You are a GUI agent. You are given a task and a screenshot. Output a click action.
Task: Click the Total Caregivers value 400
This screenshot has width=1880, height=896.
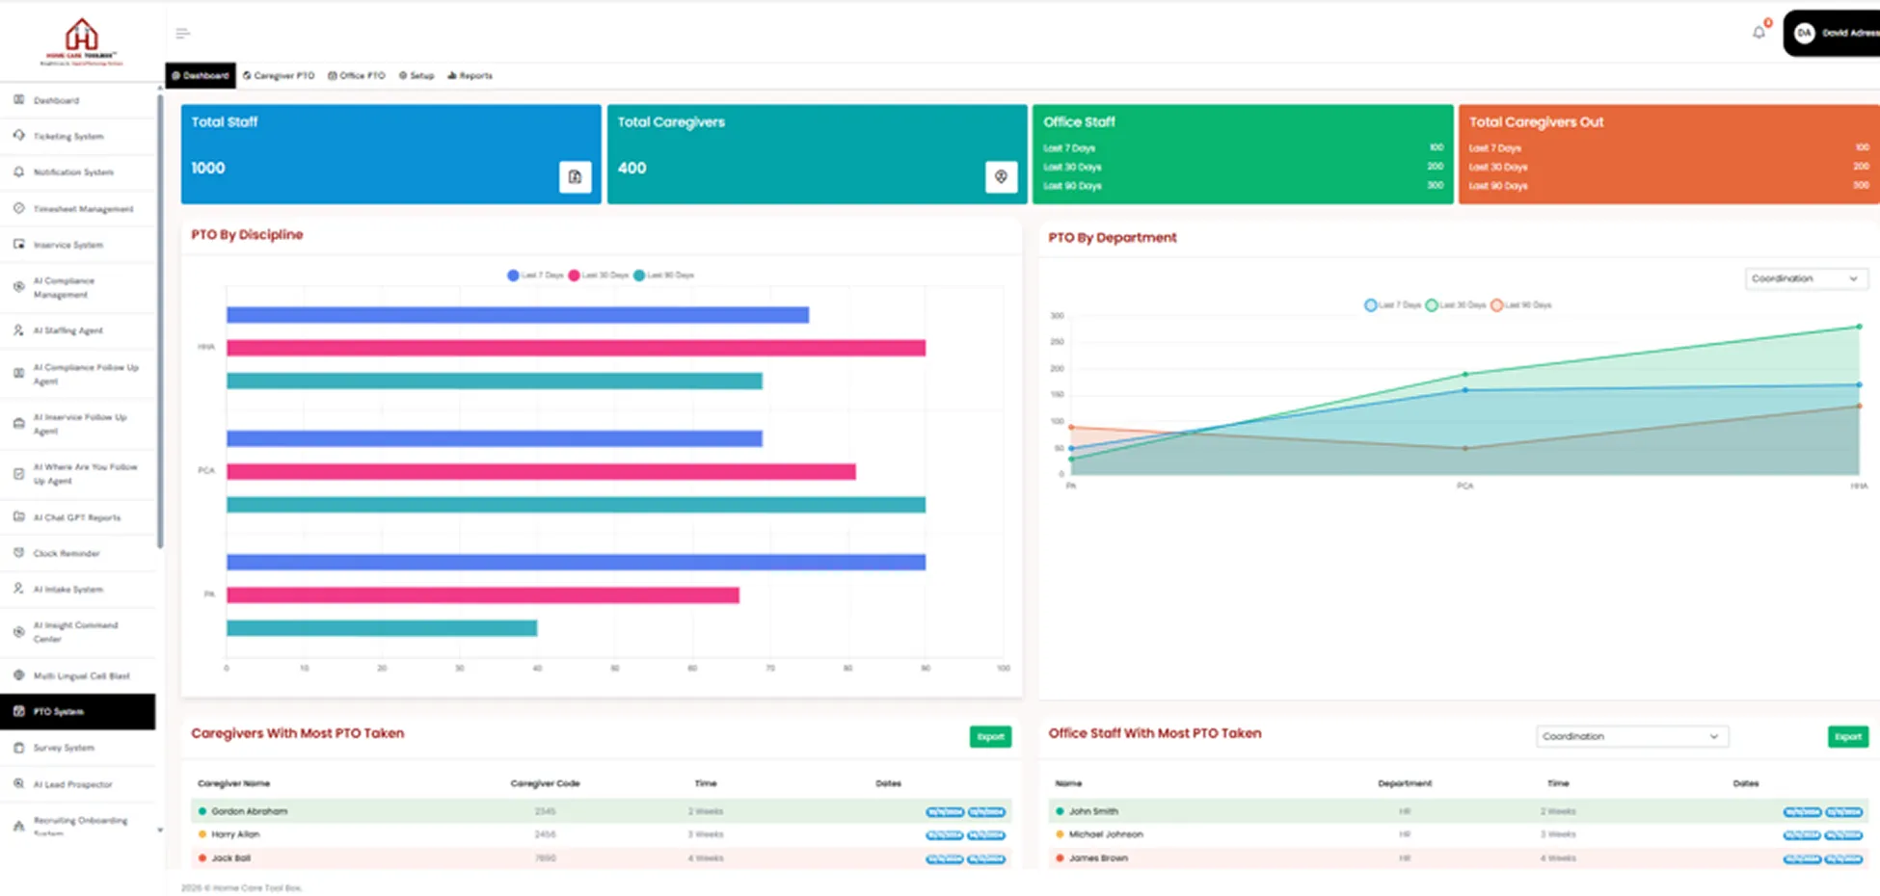(631, 168)
